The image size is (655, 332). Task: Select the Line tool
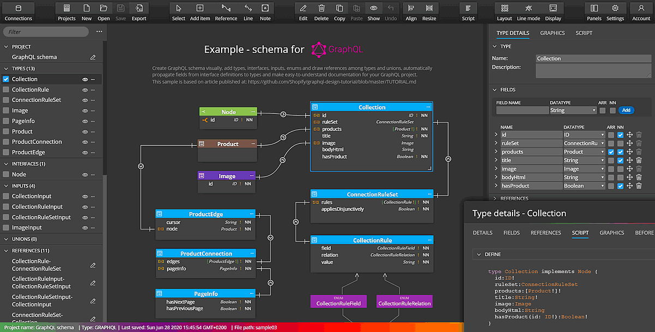pos(248,13)
